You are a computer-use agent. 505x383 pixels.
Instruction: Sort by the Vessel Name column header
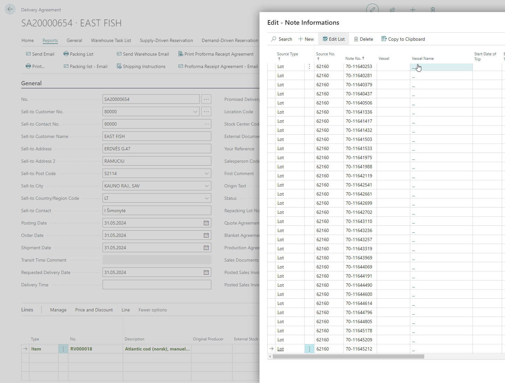(422, 59)
